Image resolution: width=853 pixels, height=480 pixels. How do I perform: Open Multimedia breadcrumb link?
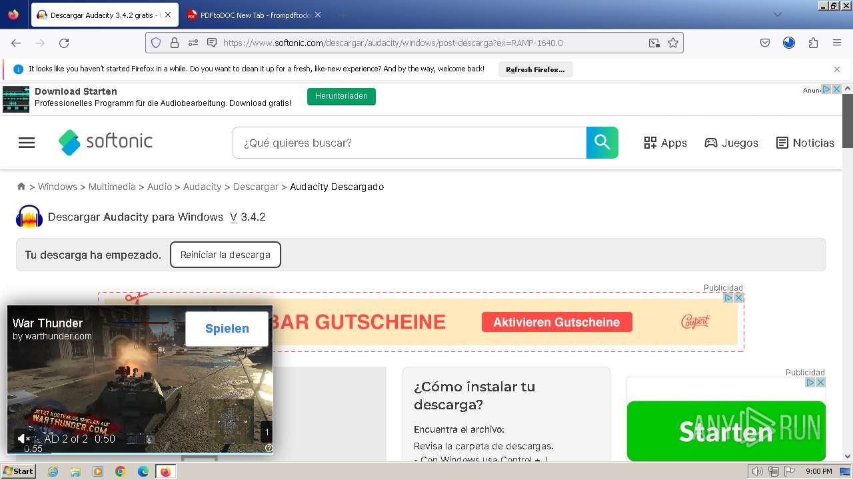click(112, 187)
